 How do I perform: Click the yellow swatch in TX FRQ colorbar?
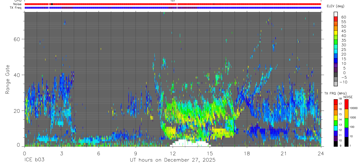pyautogui.click(x=336, y=118)
